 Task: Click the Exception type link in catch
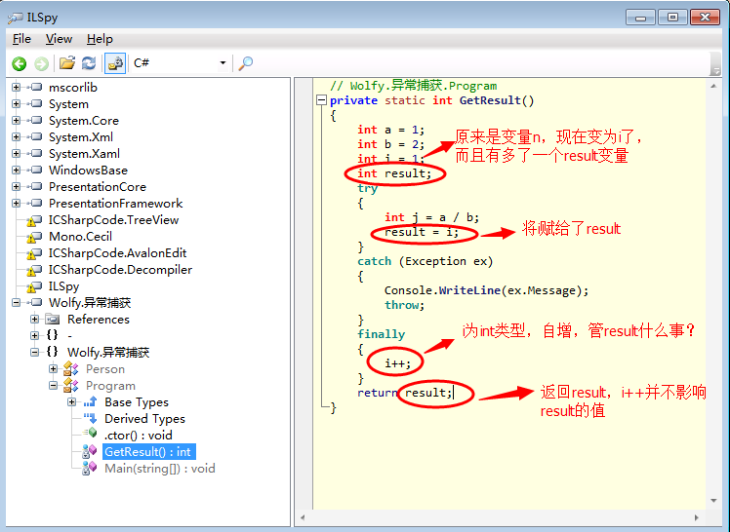pos(435,261)
